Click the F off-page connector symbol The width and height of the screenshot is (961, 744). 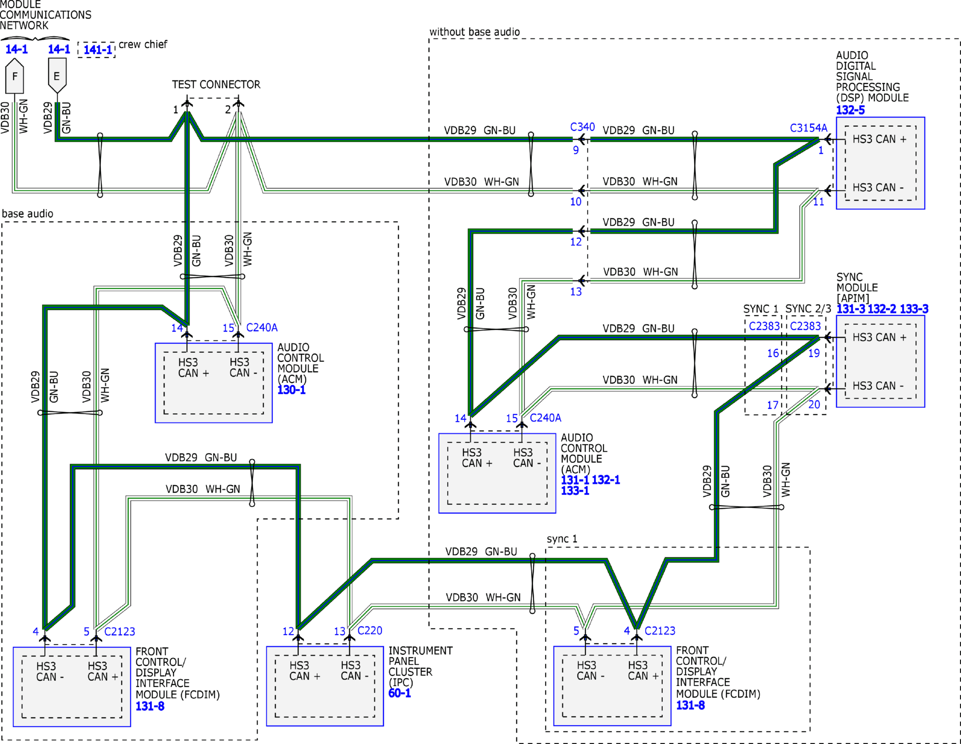point(14,76)
